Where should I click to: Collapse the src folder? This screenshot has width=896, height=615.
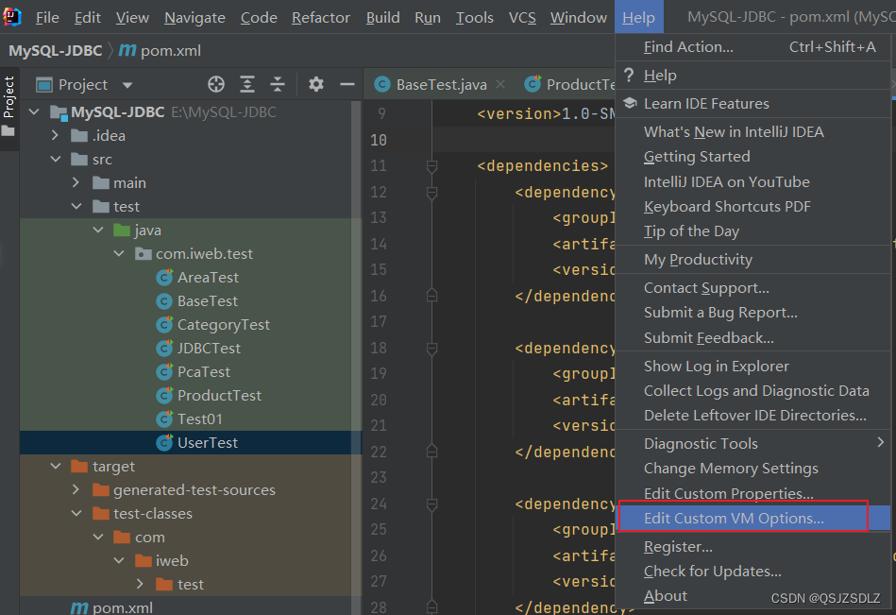tap(55, 159)
